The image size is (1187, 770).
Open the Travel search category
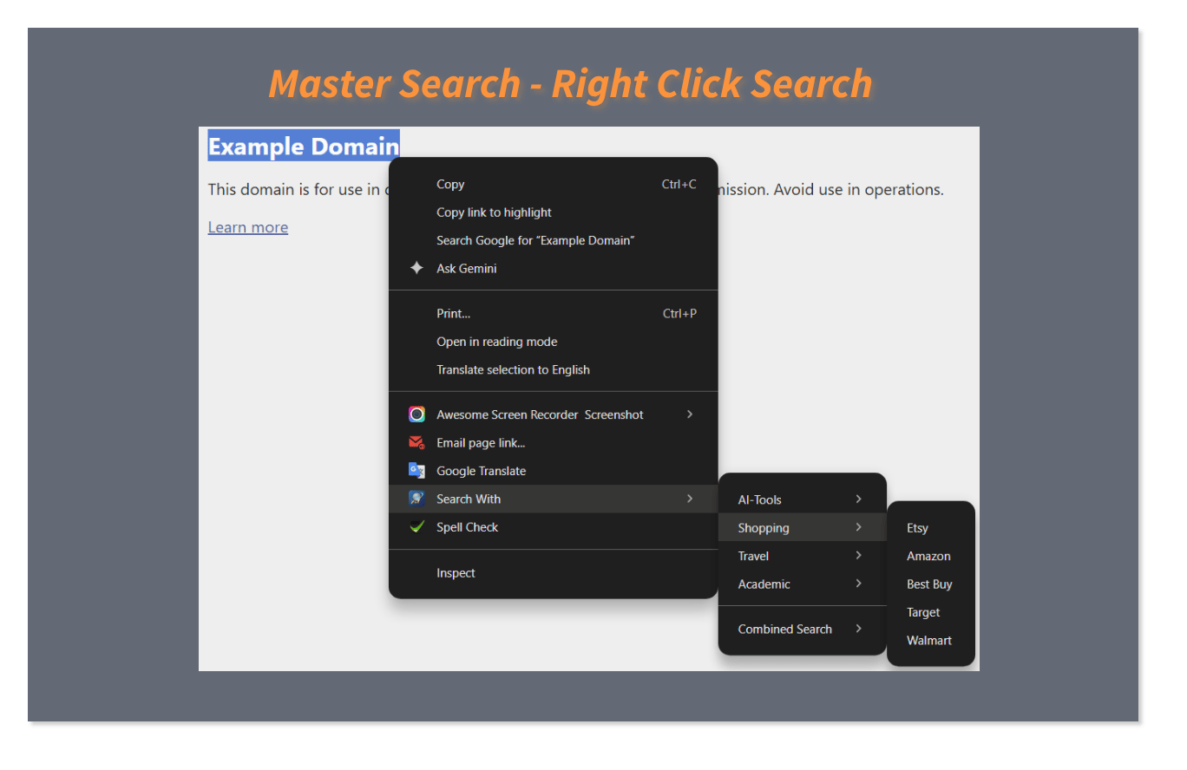pyautogui.click(x=803, y=556)
